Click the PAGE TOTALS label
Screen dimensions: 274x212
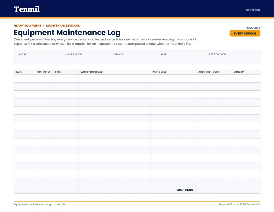(x=184, y=190)
